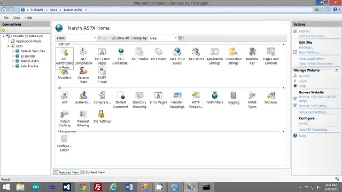Screen dimensions: 342x192
Task: Open .NET Globalization feature
Action: point(121,57)
